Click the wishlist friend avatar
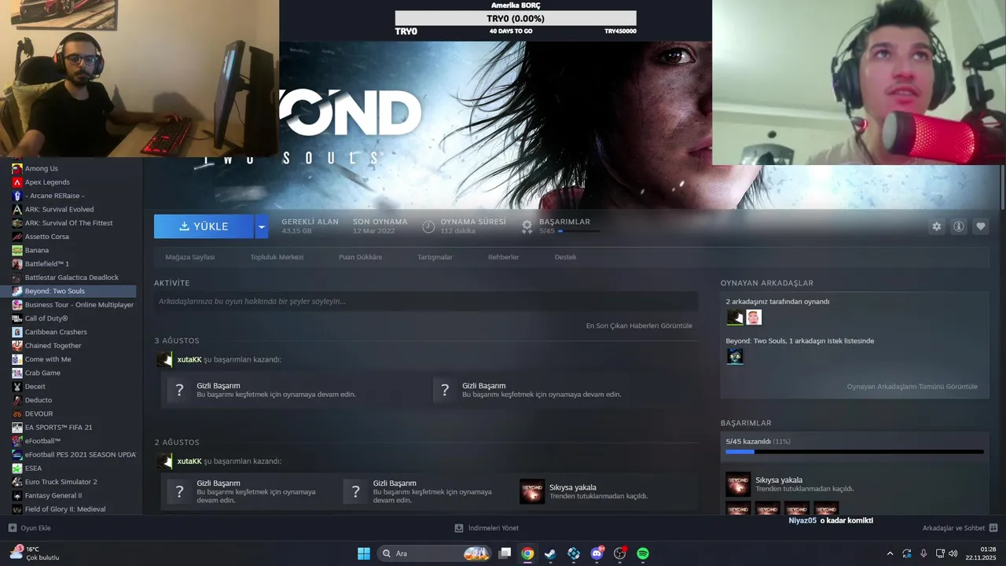Viewport: 1006px width, 566px height. (x=735, y=356)
